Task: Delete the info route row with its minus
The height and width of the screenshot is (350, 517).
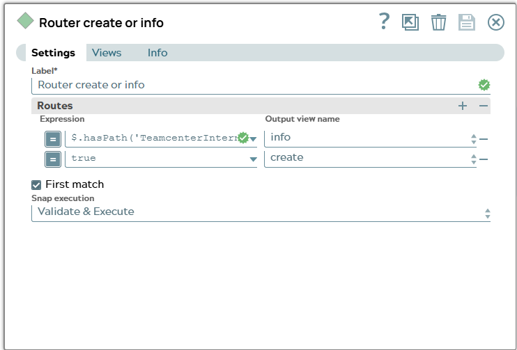Action: [484, 139]
